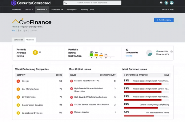Click the SCORE column header
The image size is (185, 122).
tap(59, 75)
